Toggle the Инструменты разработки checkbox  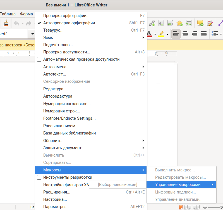pos(39,177)
